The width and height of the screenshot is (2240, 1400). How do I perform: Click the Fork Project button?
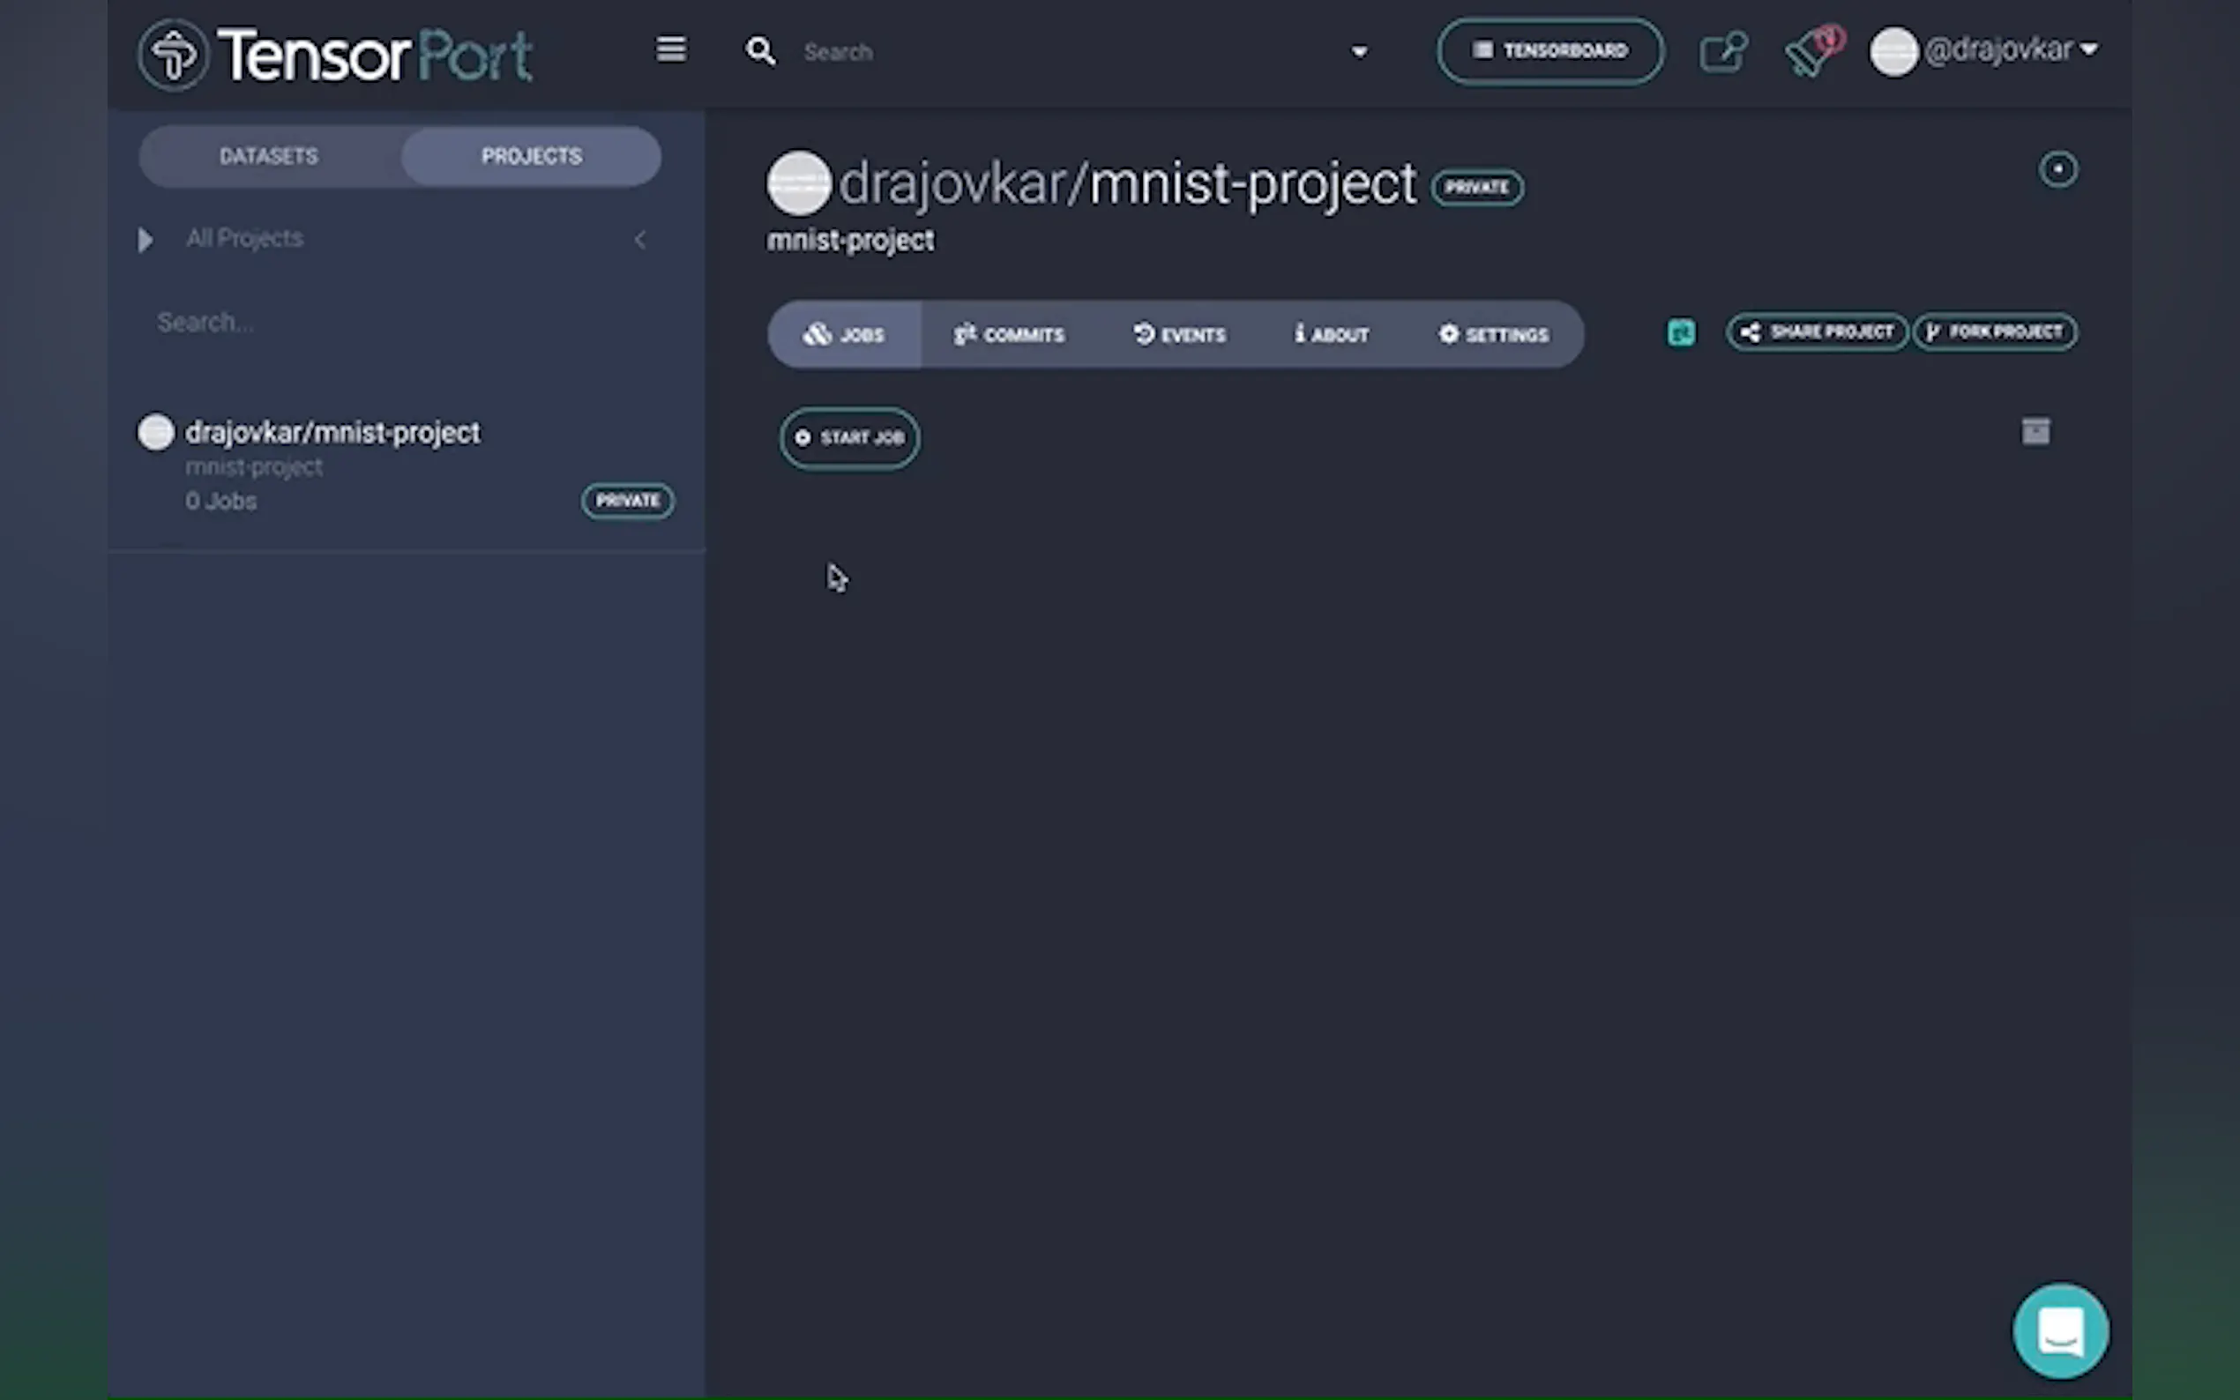[1995, 332]
